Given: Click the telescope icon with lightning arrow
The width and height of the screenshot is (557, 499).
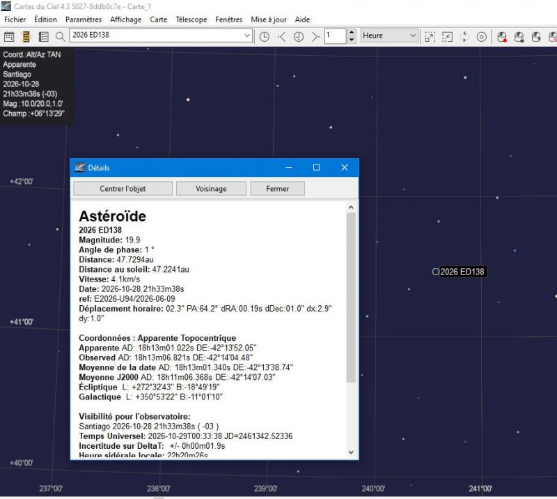Looking at the screenshot, I should point(536,36).
